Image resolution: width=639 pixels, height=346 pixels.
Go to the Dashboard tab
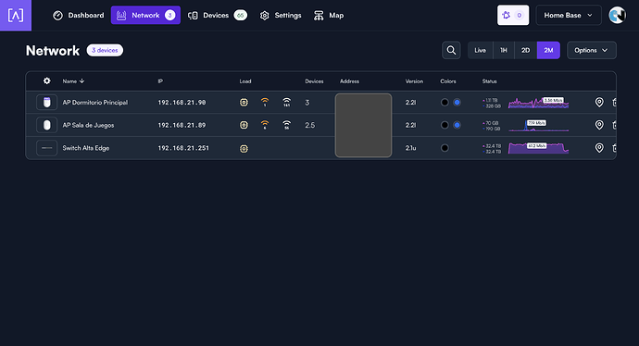point(79,15)
